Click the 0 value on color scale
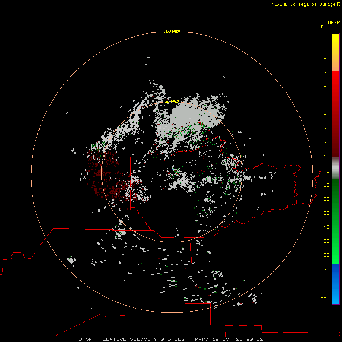This screenshot has height=342, width=342. click(x=328, y=171)
